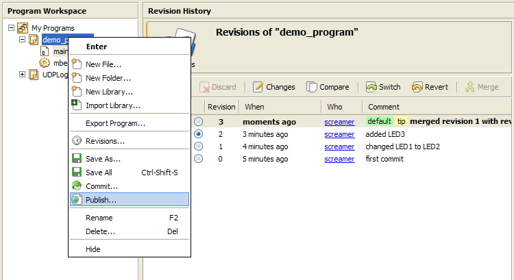
Task: Click the Switch revision icon
Action: 371,87
